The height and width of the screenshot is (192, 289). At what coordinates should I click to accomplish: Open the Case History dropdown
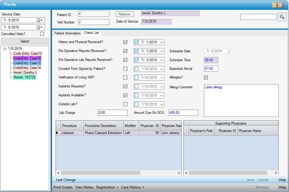132,187
